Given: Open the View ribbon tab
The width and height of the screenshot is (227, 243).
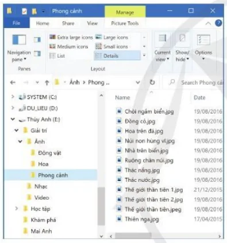Looking at the screenshot, I should tap(93, 23).
